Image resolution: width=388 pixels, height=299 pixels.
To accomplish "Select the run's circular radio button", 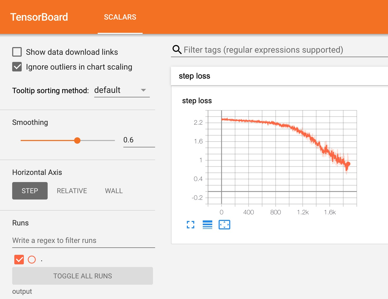I will tap(32, 260).
